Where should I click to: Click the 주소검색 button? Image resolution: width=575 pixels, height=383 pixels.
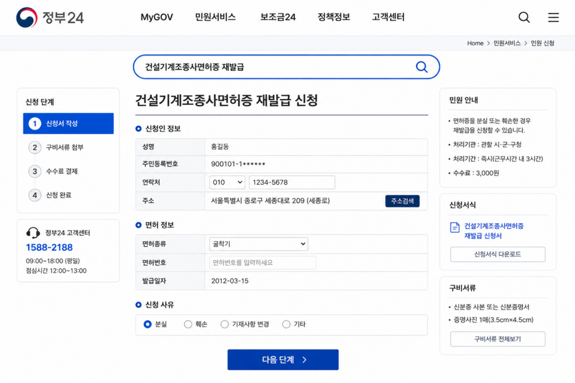[402, 201]
